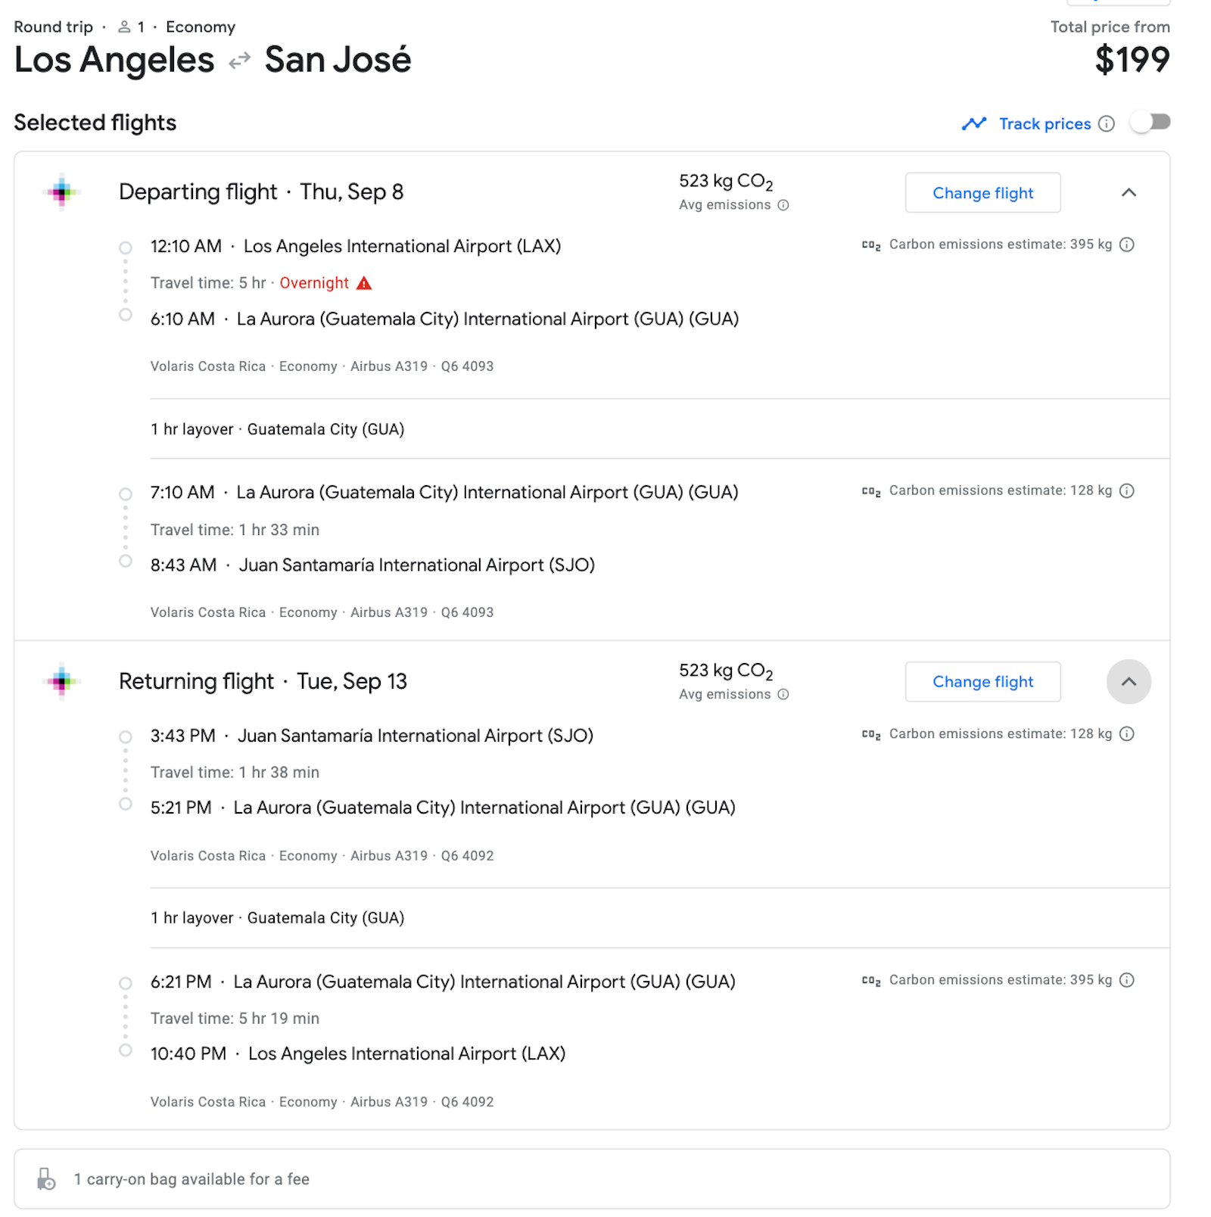Click the carry-on bag fee icon
Image resolution: width=1211 pixels, height=1217 pixels.
[x=47, y=1178]
